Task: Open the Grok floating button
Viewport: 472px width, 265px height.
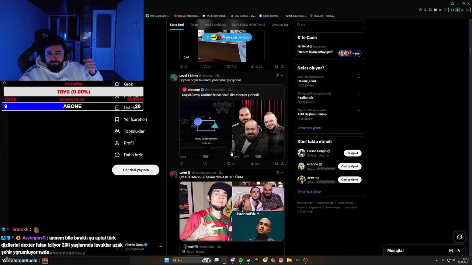Action: pyautogui.click(x=459, y=237)
